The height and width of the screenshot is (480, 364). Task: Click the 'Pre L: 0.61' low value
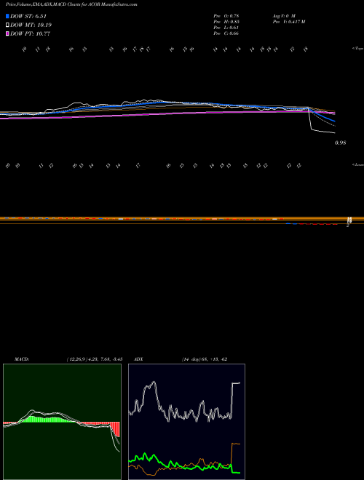click(226, 28)
